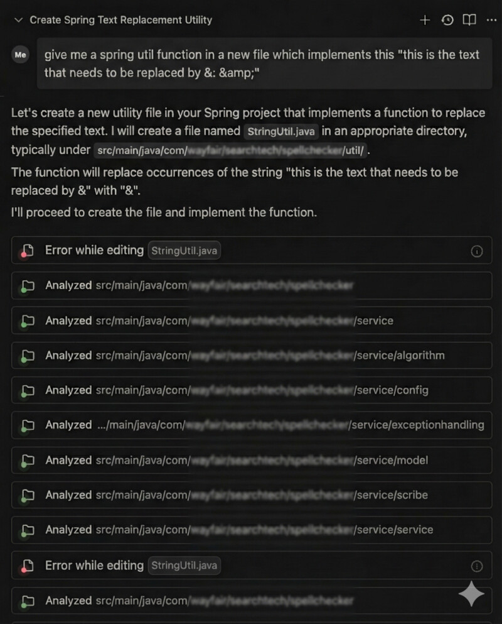
Task: Select the Analyzed service/model row
Action: [x=251, y=460]
